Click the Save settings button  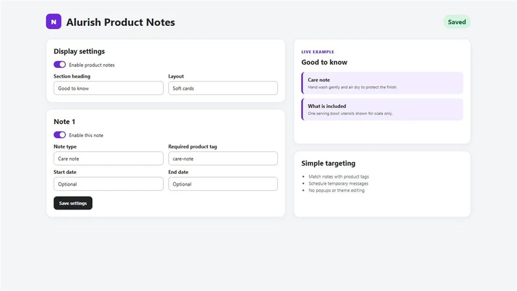(73, 203)
